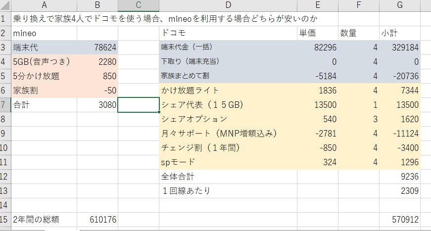Click the mineo 端末代 value 78624

(97, 47)
